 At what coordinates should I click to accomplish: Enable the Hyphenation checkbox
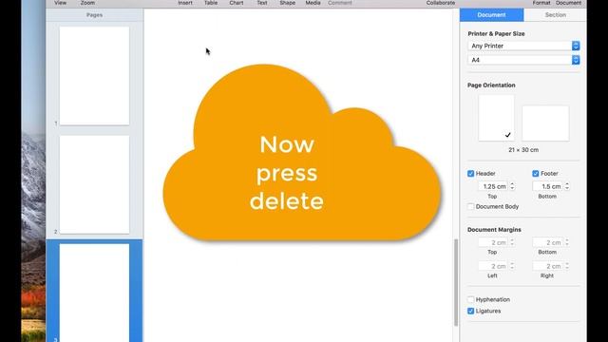[x=471, y=299]
